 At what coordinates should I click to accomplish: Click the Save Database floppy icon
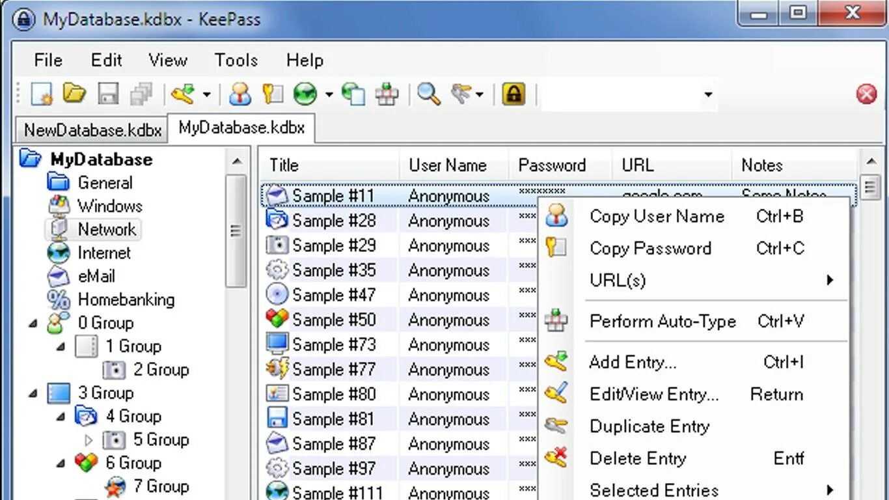[108, 94]
